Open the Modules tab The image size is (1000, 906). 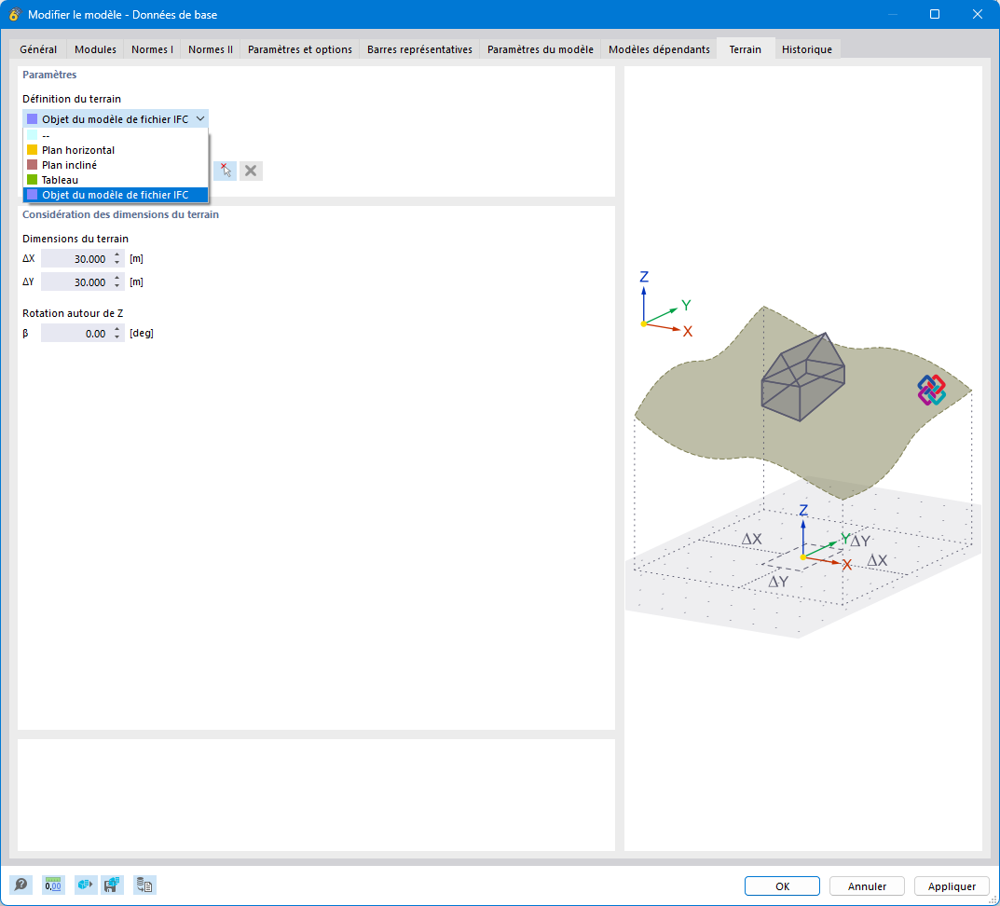click(x=96, y=49)
